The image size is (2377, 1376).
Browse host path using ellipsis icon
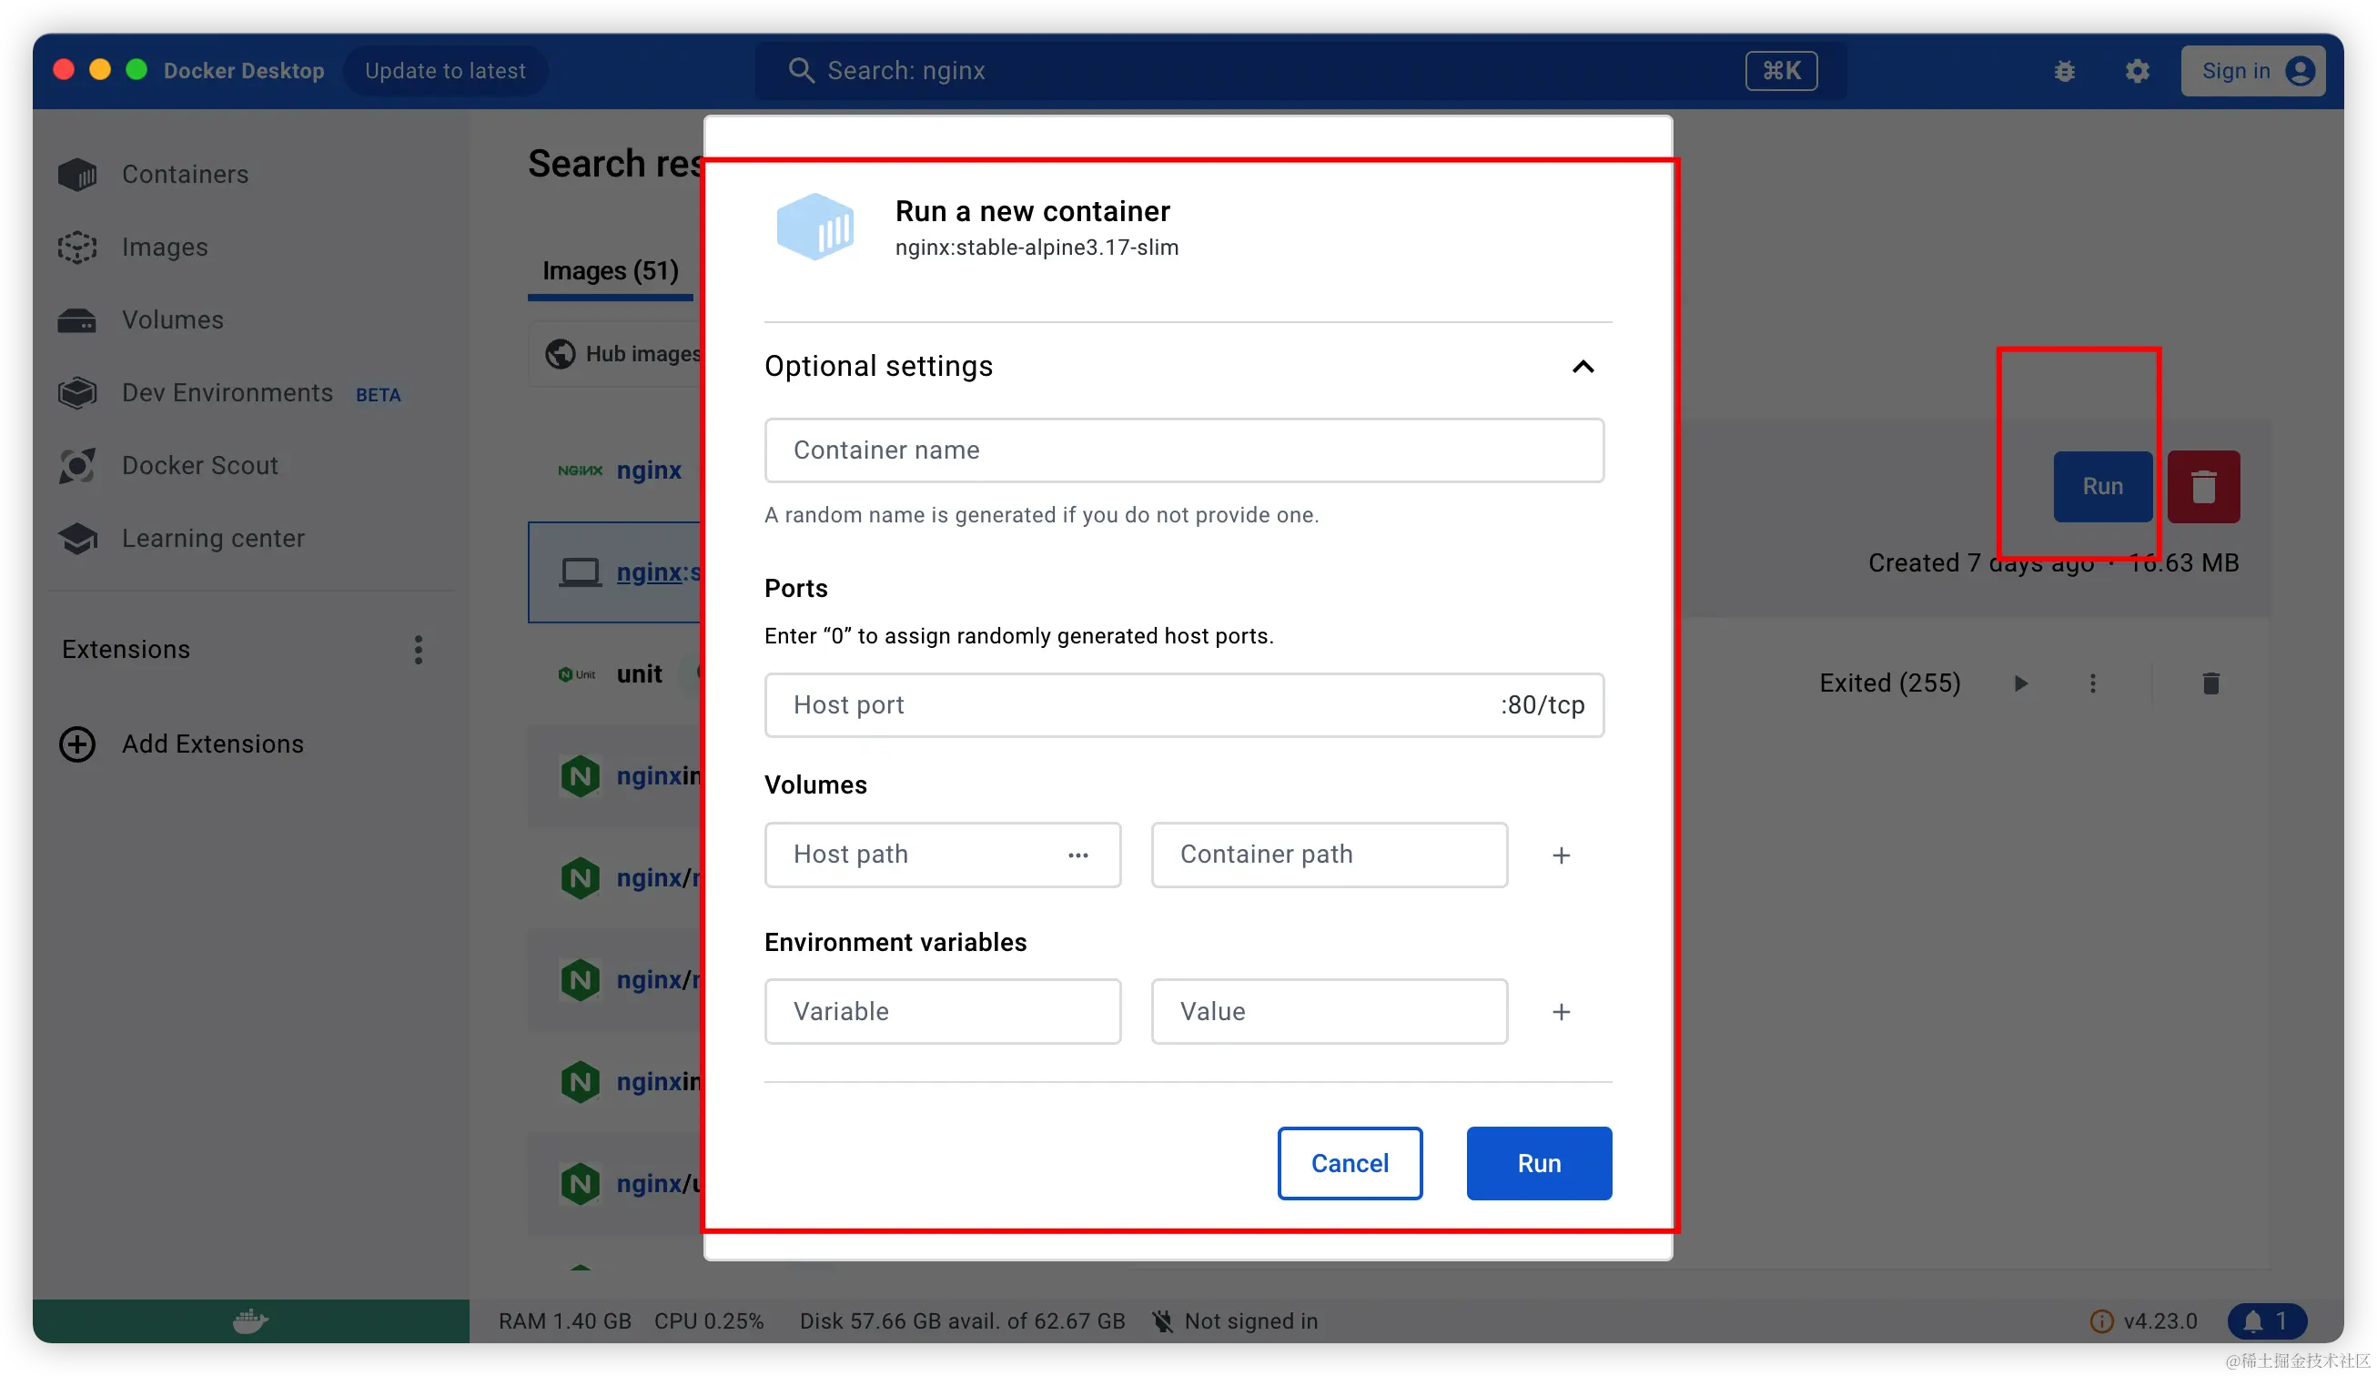pyautogui.click(x=1078, y=855)
